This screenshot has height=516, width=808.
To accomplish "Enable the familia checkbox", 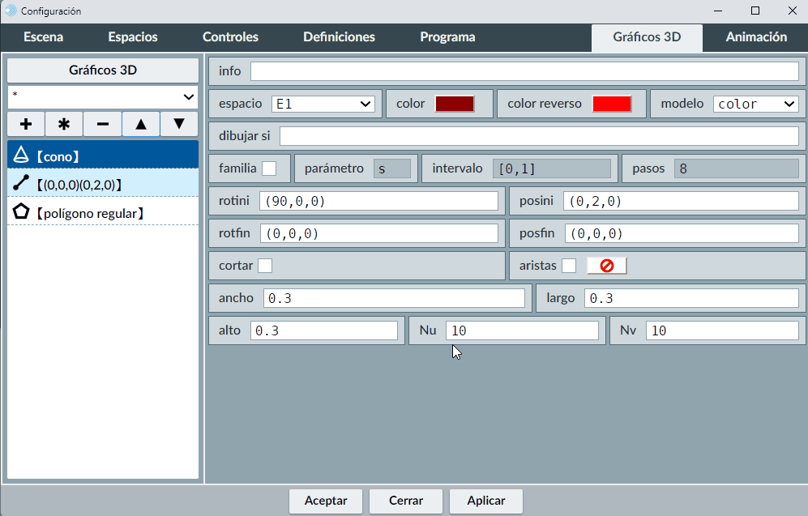I will [x=268, y=168].
